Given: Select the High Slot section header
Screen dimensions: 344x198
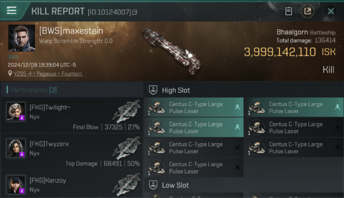Looking at the screenshot, I should click(x=176, y=90).
